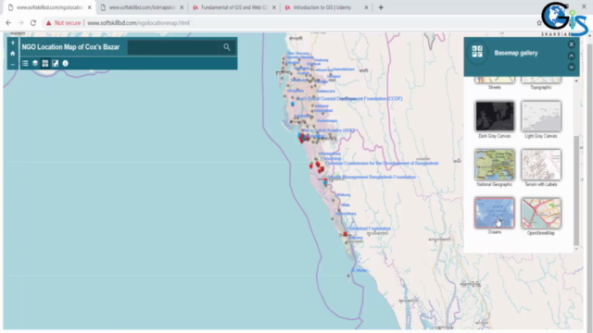593x333 pixels.
Task: Open the measurement tool icon
Action: point(56,64)
